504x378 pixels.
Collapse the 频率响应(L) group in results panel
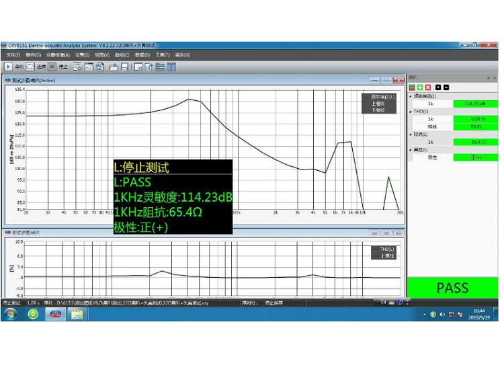pos(411,96)
